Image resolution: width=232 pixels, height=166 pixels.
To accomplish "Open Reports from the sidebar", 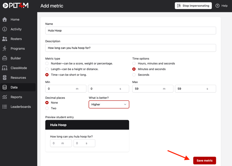I will (18, 97).
